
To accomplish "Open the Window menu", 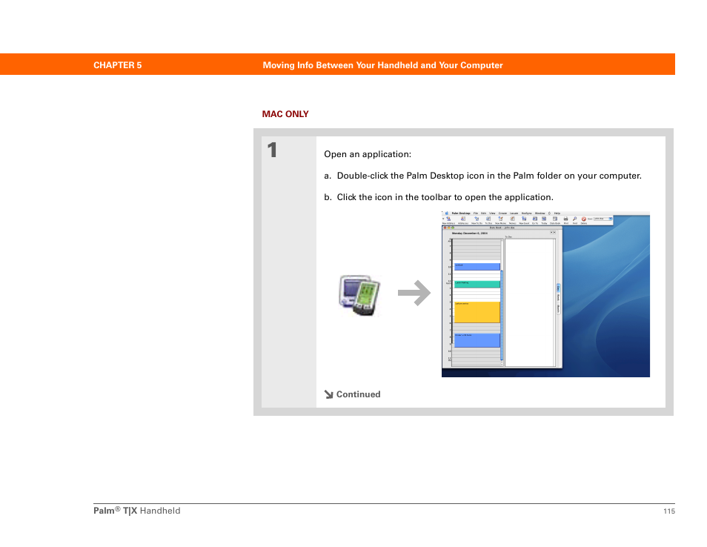I will (x=540, y=213).
